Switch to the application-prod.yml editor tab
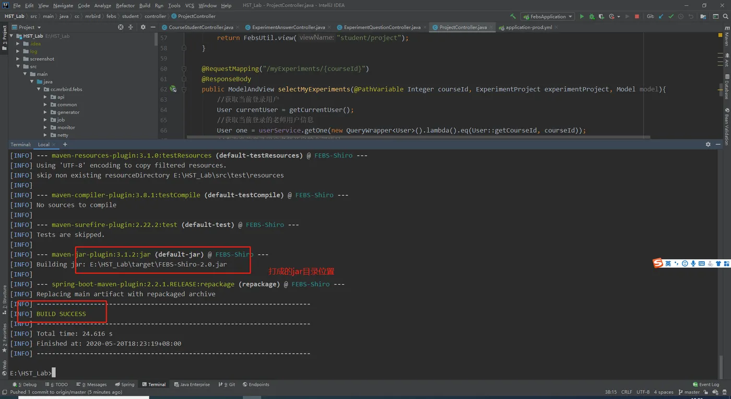This screenshot has width=731, height=399. point(528,27)
